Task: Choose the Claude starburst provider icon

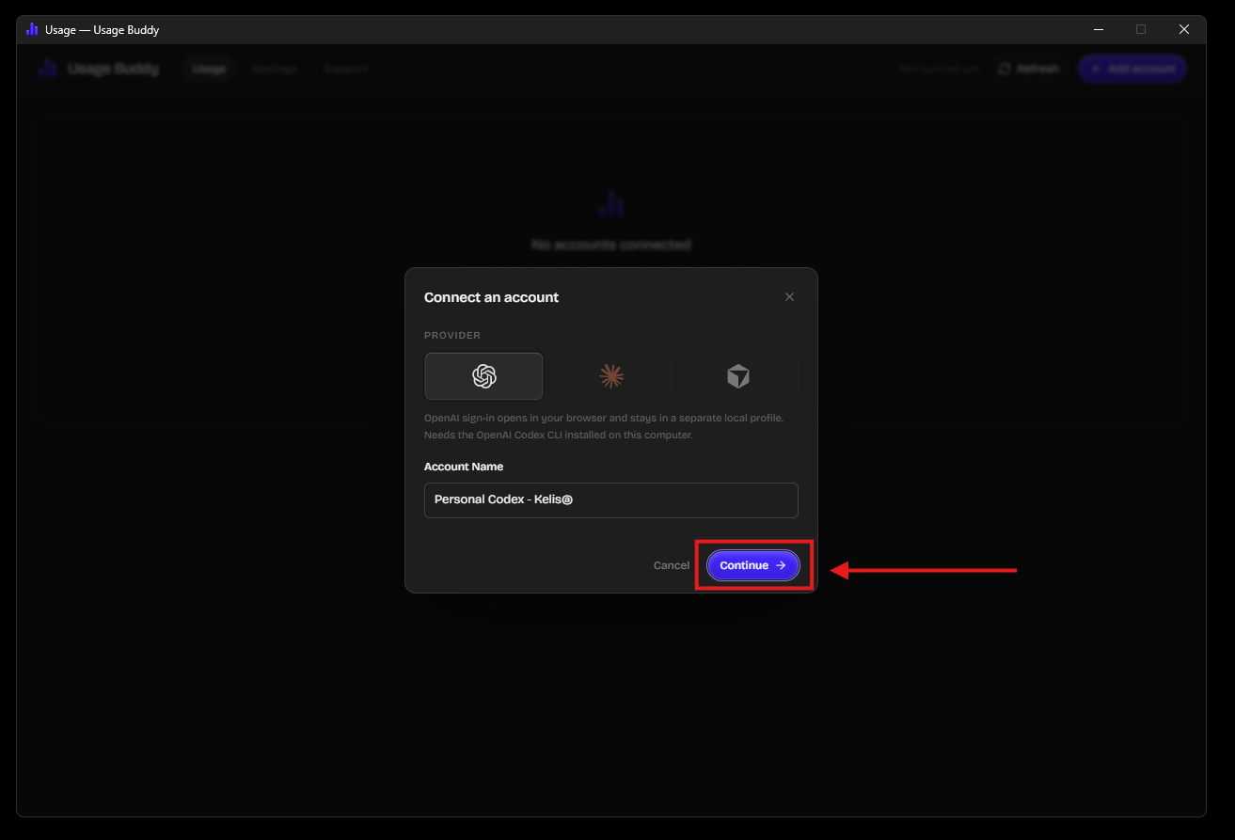Action: click(x=611, y=376)
